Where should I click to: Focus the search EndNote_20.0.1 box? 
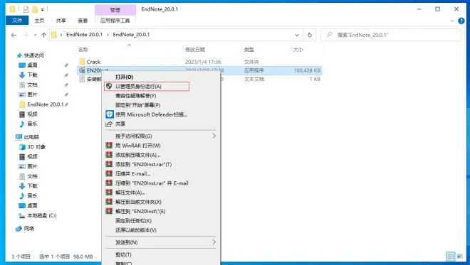click(x=391, y=35)
